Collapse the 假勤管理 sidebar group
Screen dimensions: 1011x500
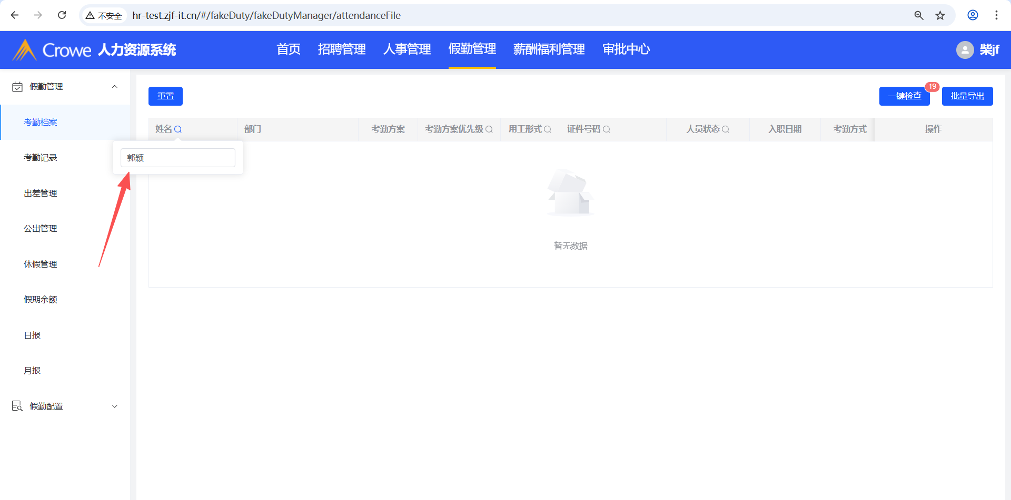pyautogui.click(x=114, y=87)
